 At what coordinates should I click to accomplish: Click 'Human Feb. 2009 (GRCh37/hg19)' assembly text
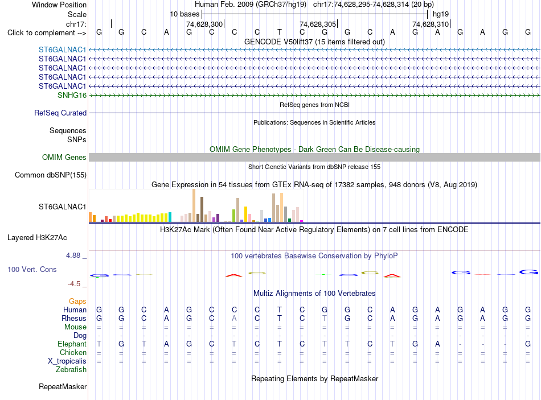coord(251,5)
